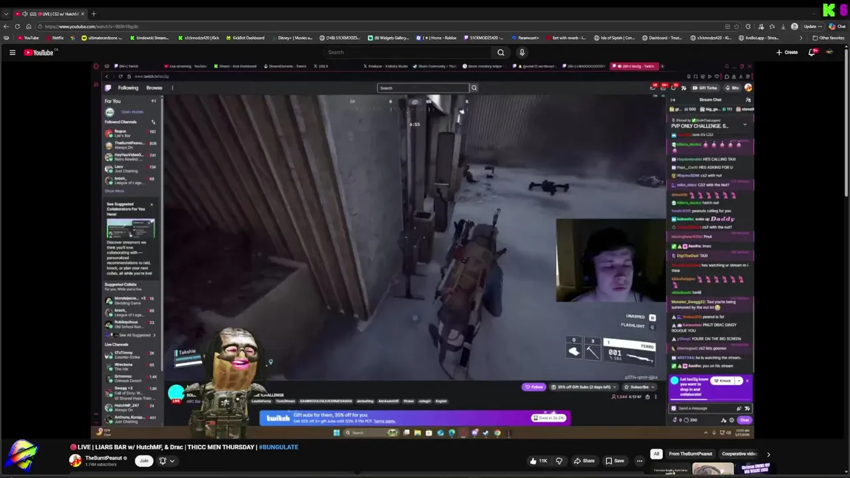
Task: Select the From TheBurntPeanut chip
Action: [x=691, y=454]
